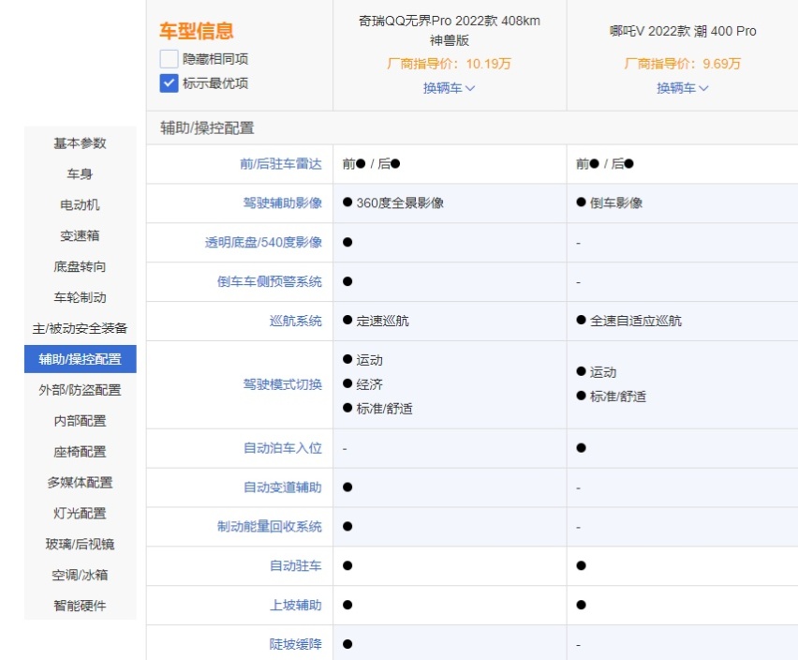Go to 车身 section in sidebar
The image size is (798, 660).
[x=80, y=174]
